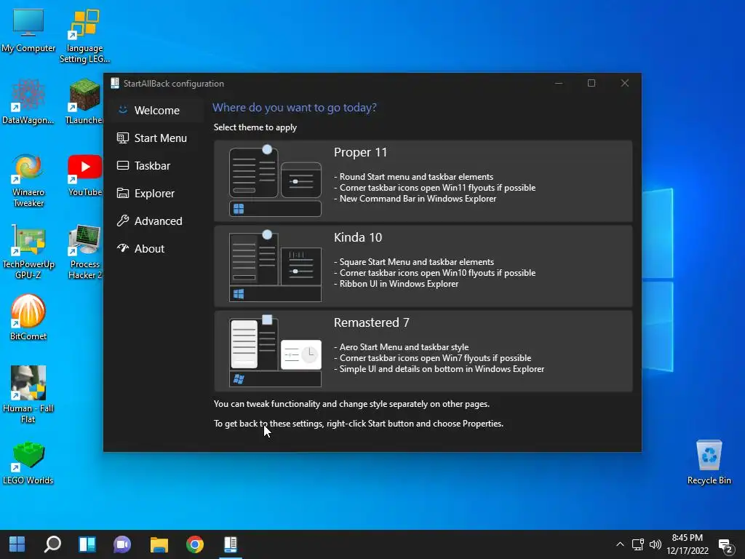Open the network tray icon
This screenshot has height=559, width=745.
click(637, 544)
